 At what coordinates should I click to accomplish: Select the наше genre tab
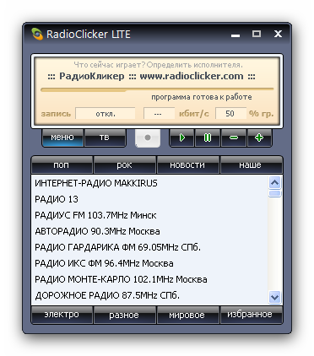pos(251,165)
